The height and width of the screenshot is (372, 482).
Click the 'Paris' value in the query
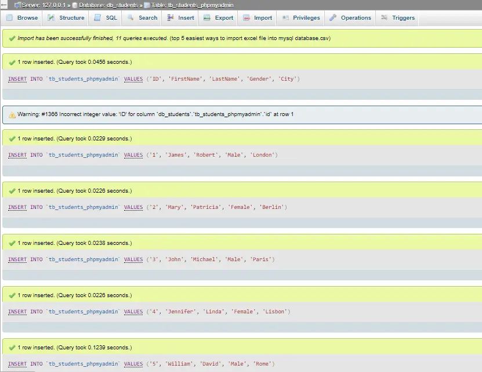coord(260,259)
